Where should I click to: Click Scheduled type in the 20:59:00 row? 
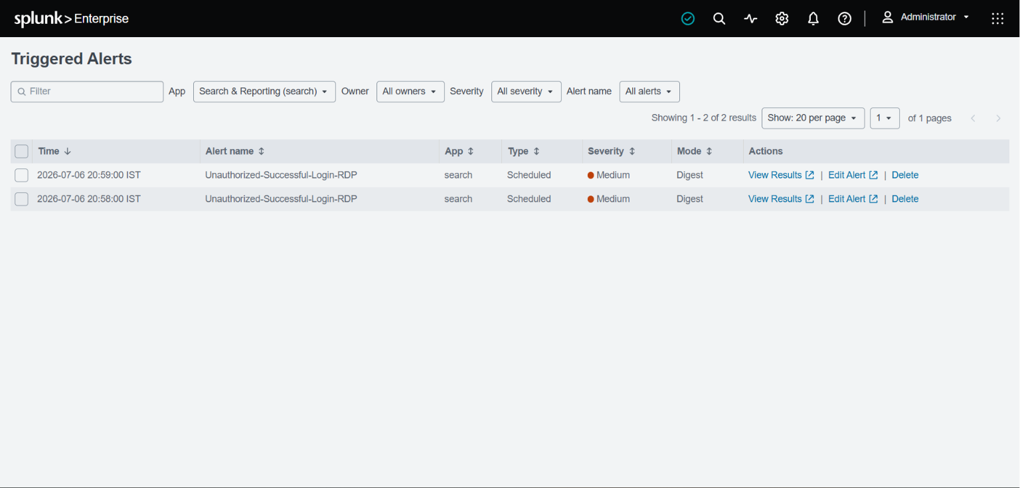pyautogui.click(x=529, y=175)
